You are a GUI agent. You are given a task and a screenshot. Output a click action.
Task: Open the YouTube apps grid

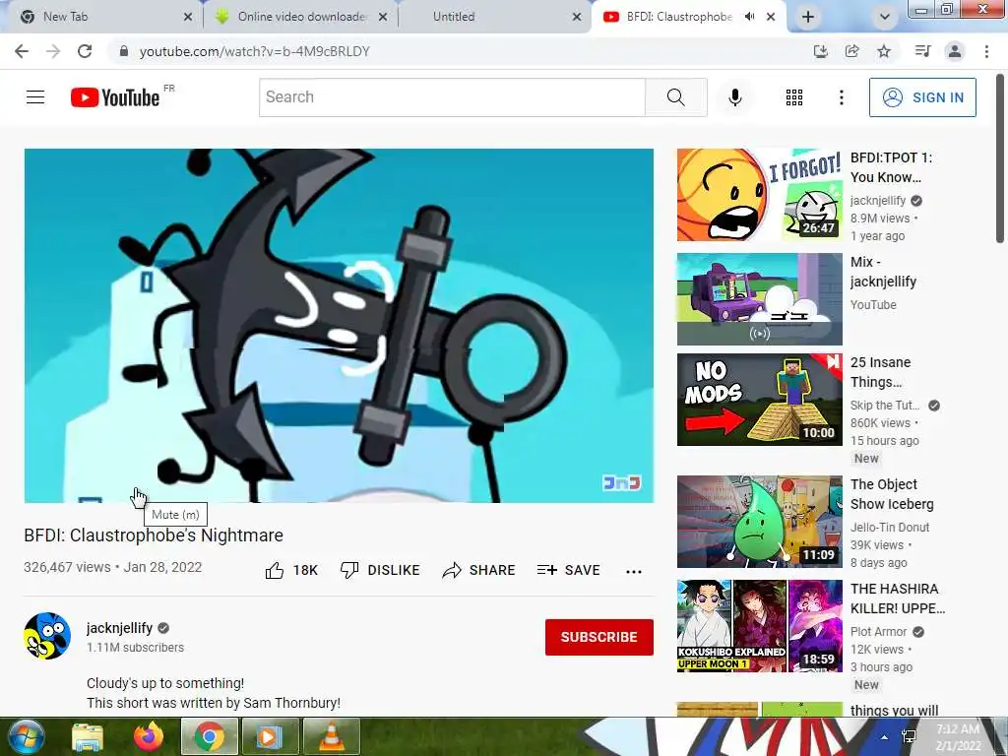794,97
